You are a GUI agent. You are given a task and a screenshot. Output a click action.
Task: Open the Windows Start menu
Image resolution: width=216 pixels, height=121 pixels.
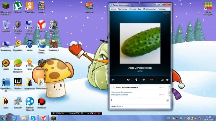(x=4, y=118)
